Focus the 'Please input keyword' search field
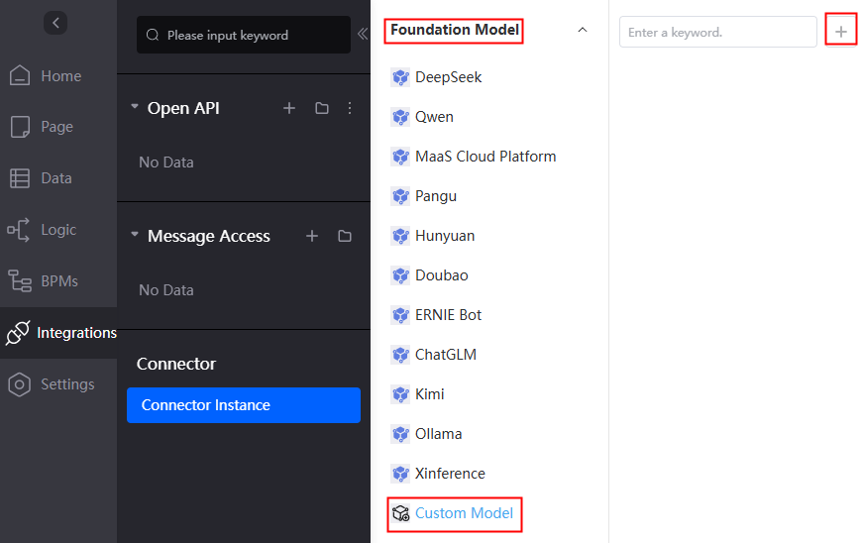862x543 pixels. click(x=244, y=35)
